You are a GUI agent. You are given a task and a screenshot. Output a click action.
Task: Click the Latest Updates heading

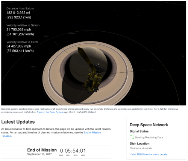(18, 122)
